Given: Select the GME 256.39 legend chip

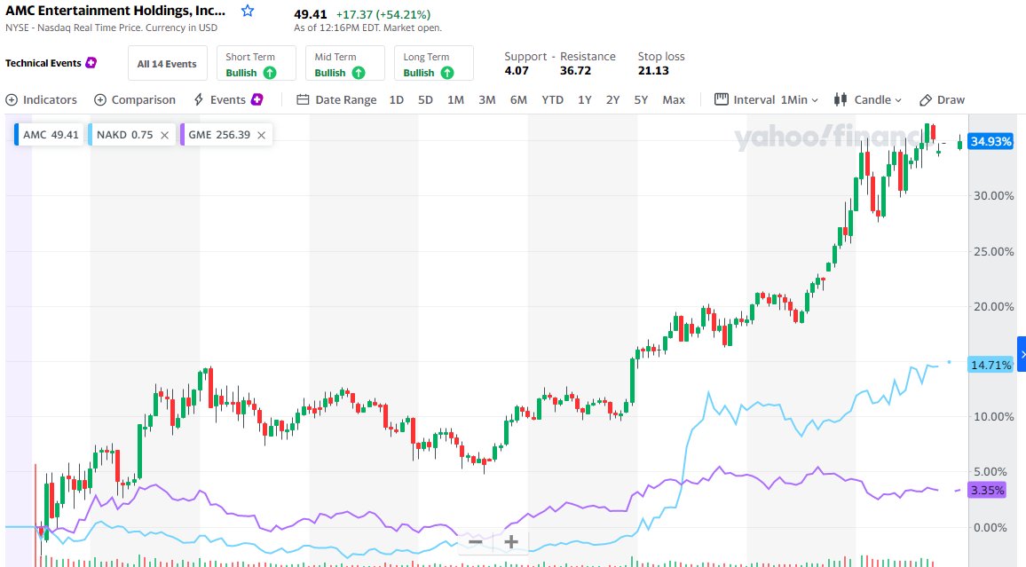Looking at the screenshot, I should (x=225, y=135).
